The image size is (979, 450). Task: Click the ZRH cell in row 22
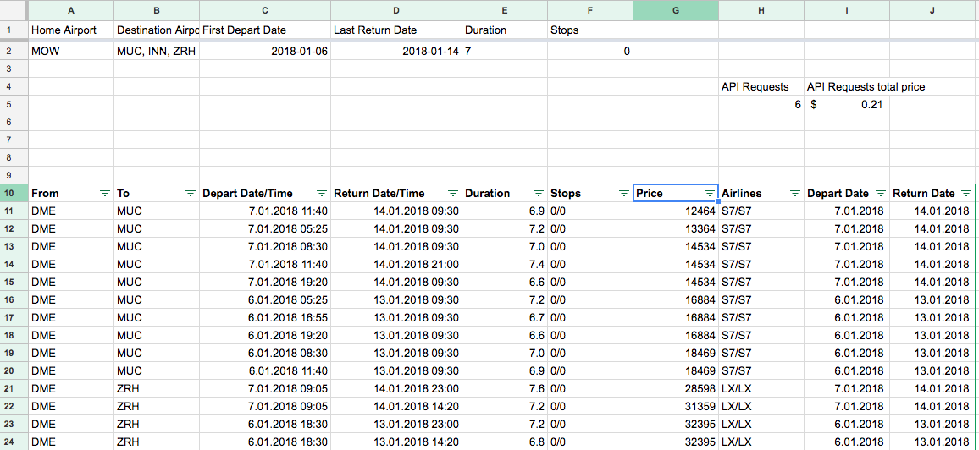point(157,406)
